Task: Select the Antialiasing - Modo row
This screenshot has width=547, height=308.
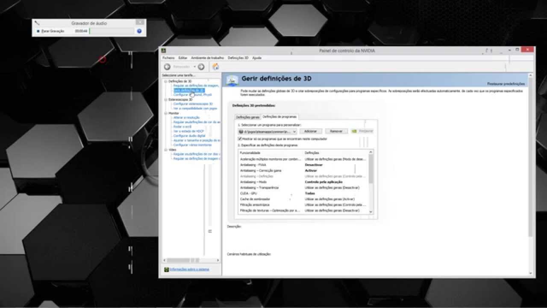Action: click(304, 182)
